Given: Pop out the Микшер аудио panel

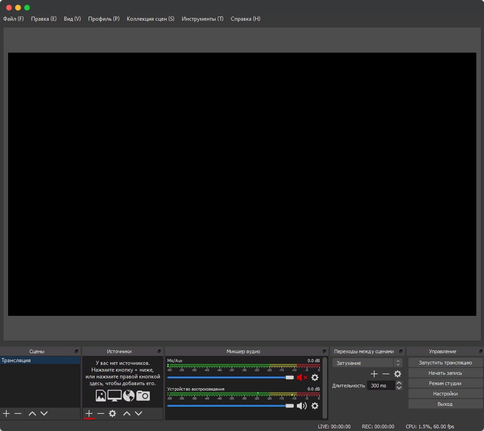Looking at the screenshot, I should point(324,351).
